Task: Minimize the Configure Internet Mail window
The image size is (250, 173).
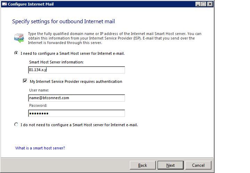Action: [198, 4]
